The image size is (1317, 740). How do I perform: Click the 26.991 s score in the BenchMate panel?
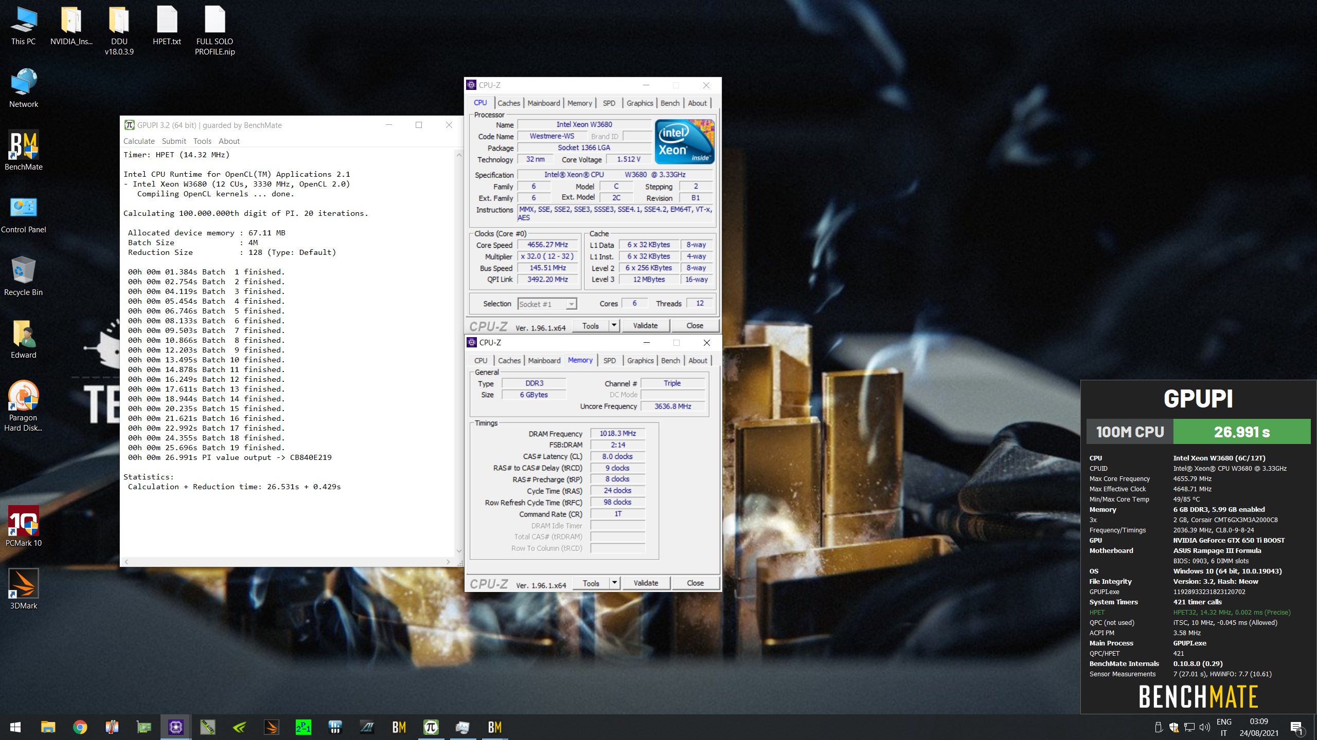(x=1242, y=432)
